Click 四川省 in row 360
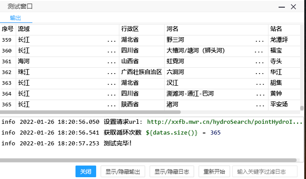306x179 pixels. click(130, 51)
